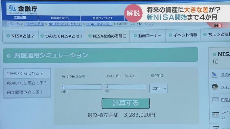230x129 pixels.
Task: Click the 計算する button
Action: pyautogui.click(x=126, y=103)
